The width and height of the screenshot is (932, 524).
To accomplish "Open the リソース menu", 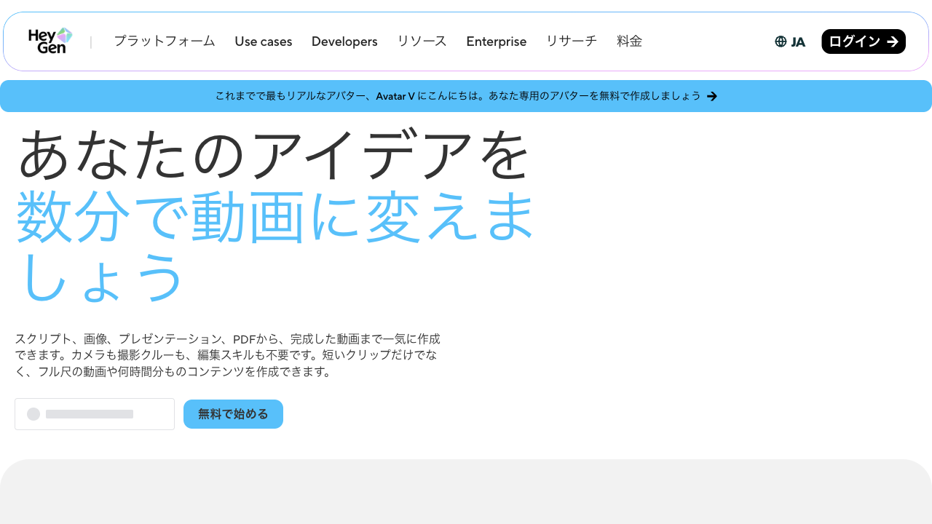I will pyautogui.click(x=422, y=41).
